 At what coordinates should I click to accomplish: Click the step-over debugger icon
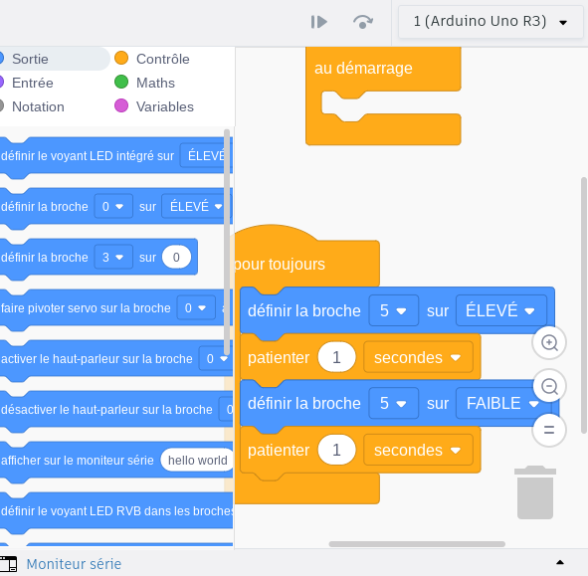362,22
